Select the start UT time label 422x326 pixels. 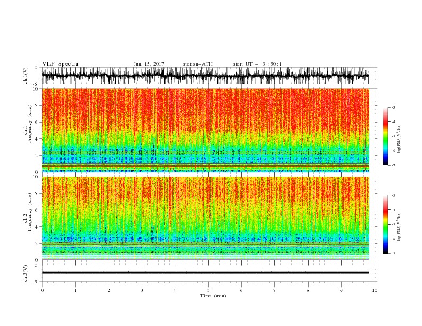click(x=257, y=64)
